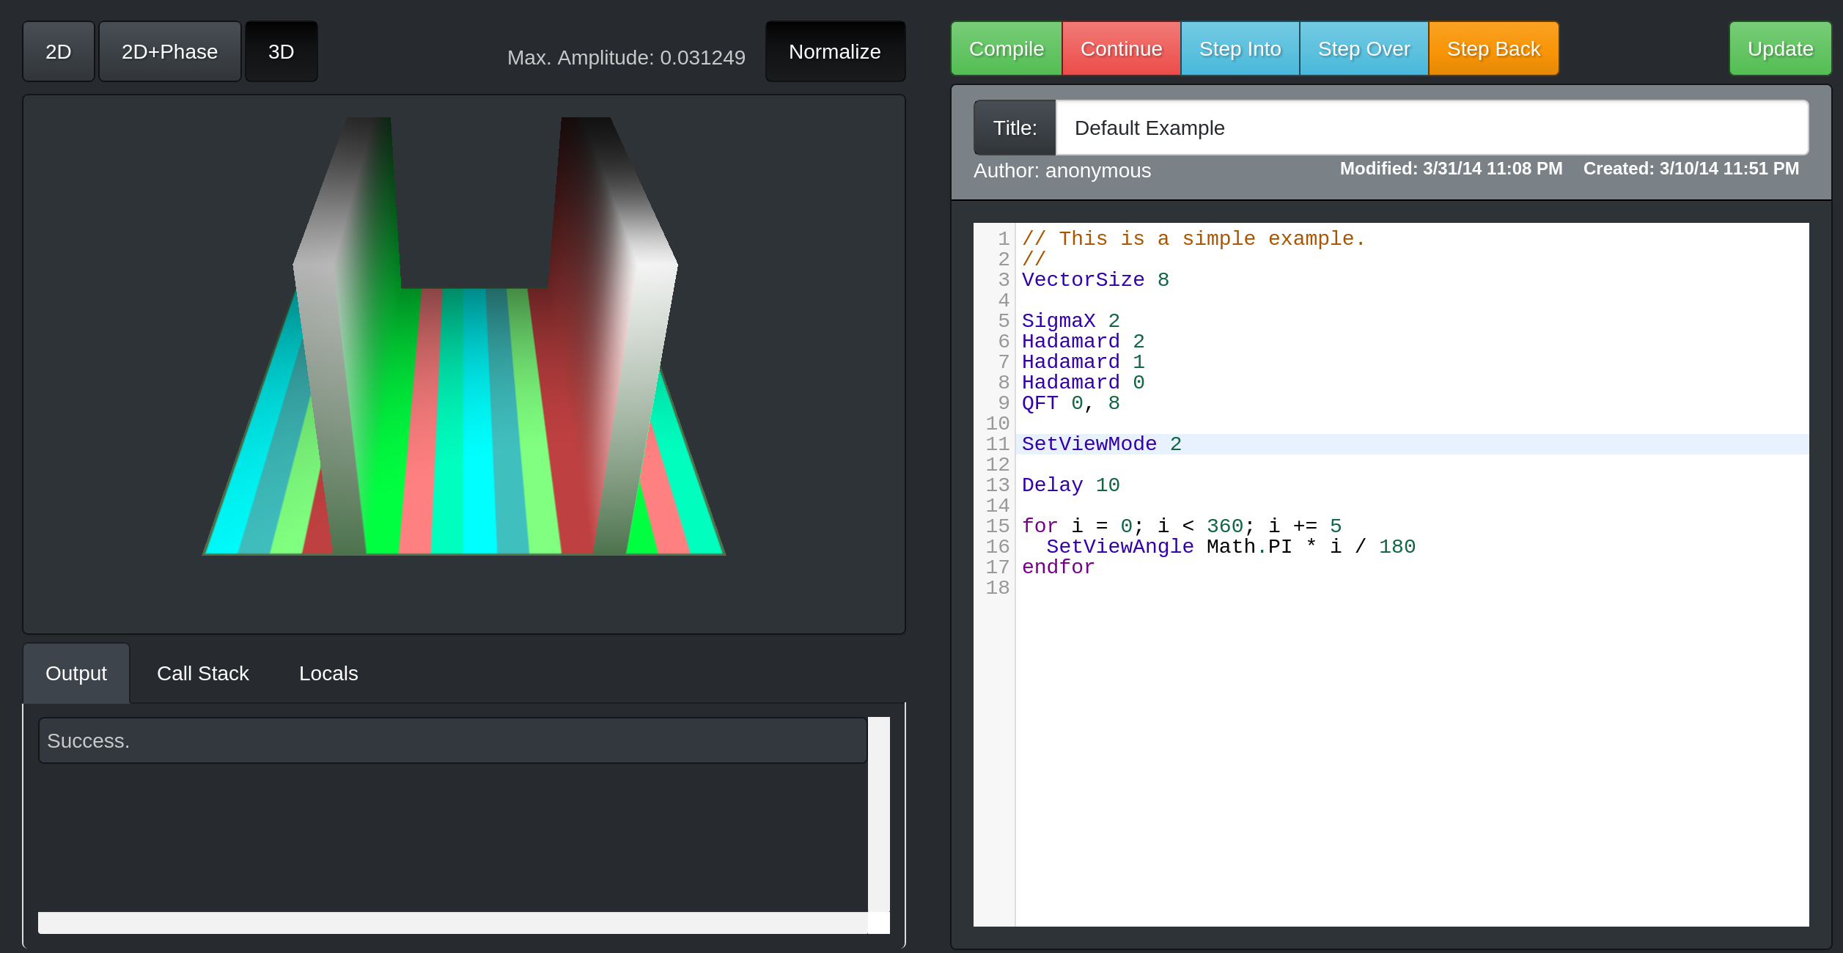This screenshot has height=953, width=1843.
Task: Click the green Update button
Action: point(1780,48)
